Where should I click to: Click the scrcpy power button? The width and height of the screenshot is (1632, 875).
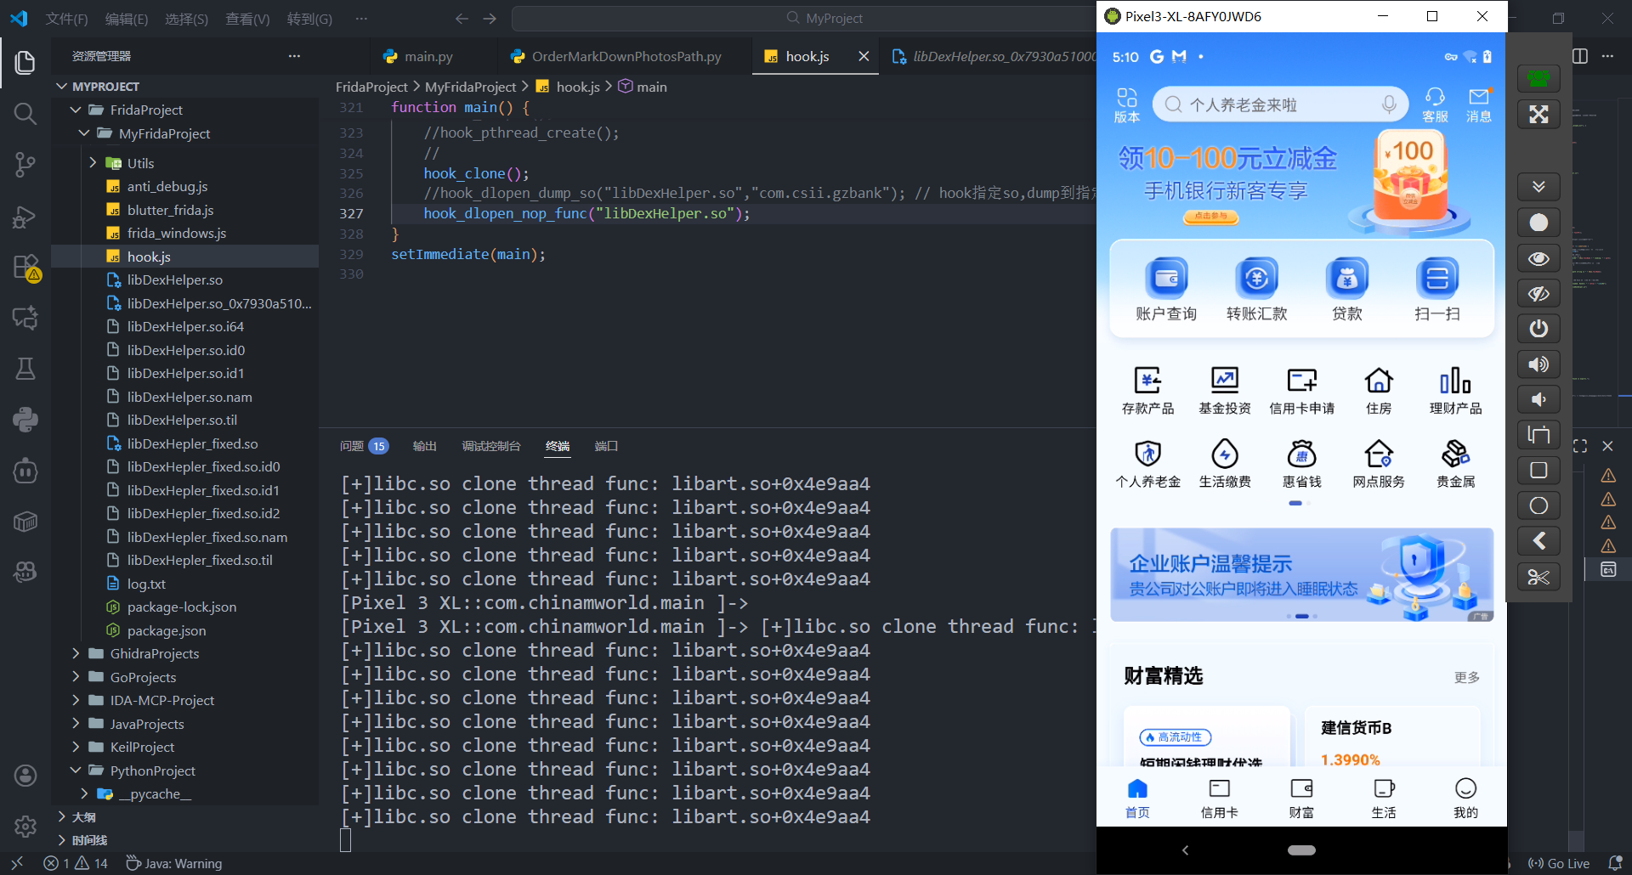point(1538,329)
